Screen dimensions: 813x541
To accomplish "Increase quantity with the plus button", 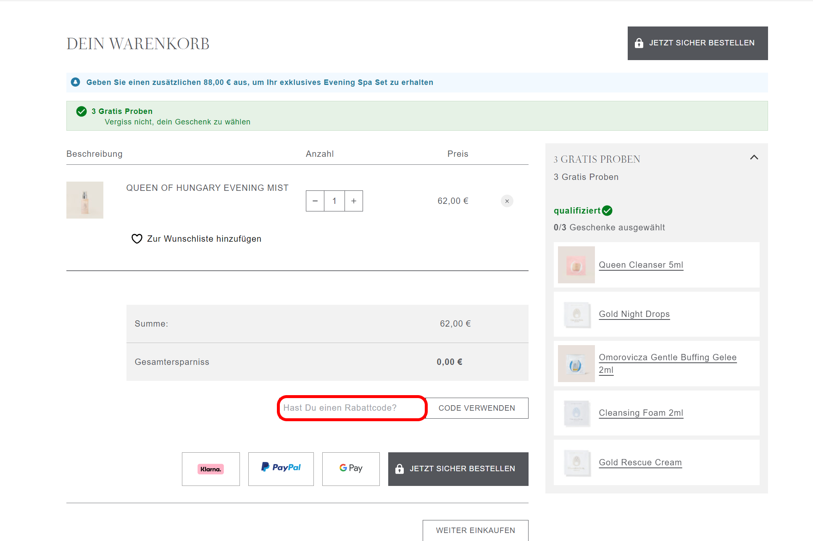I will pos(354,201).
